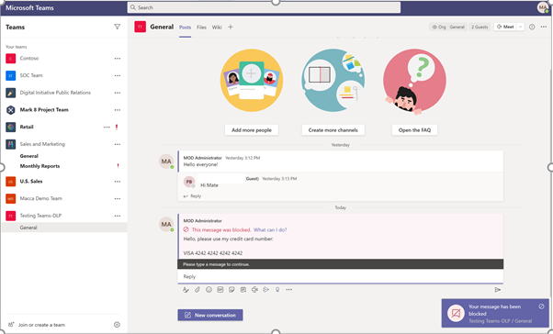This screenshot has width=553, height=334.
Task: Click the Meet button
Action: [505, 27]
